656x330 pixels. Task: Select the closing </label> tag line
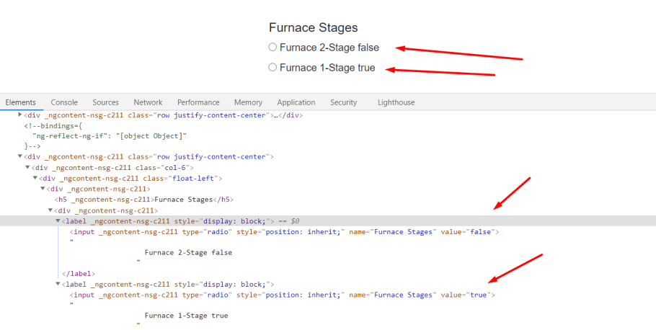pos(79,274)
